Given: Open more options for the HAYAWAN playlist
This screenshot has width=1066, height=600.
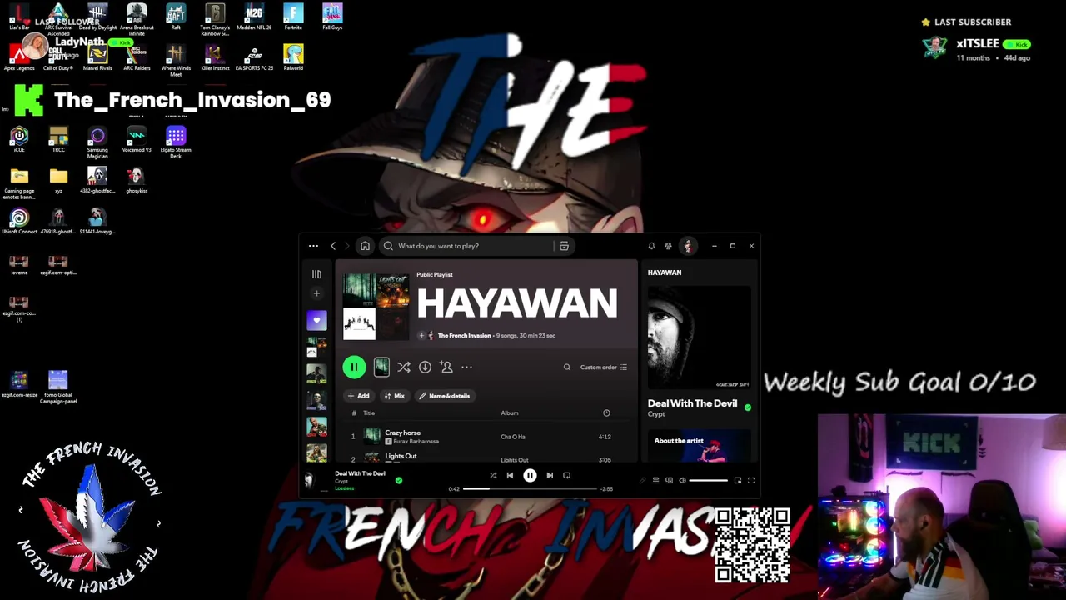Looking at the screenshot, I should (x=466, y=367).
